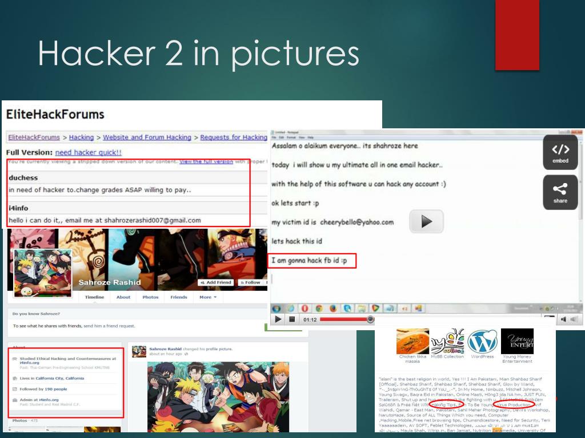This screenshot has width=585, height=438.
Task: Open the EliteHackForums breadcrumb link
Action: coord(34,137)
